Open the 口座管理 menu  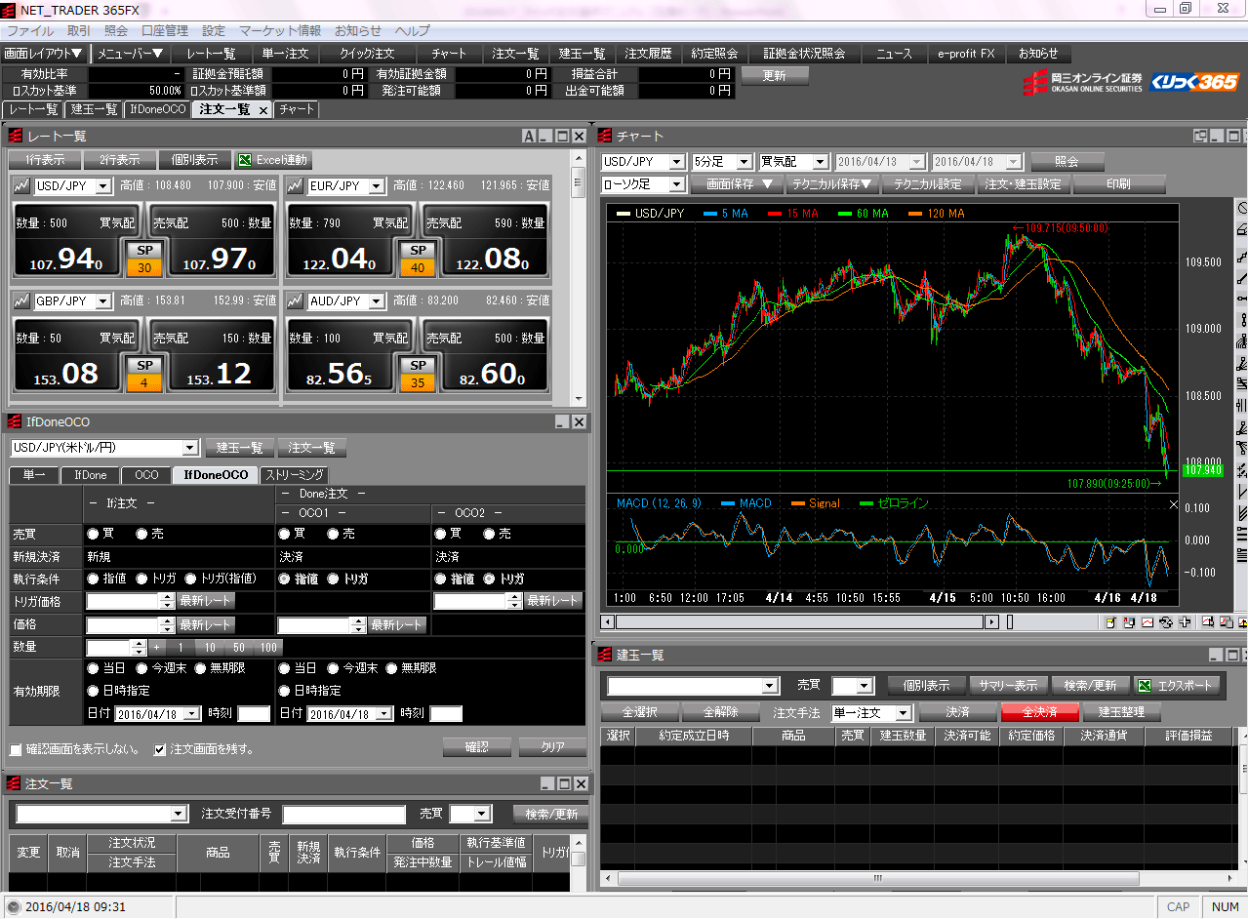pyautogui.click(x=164, y=31)
